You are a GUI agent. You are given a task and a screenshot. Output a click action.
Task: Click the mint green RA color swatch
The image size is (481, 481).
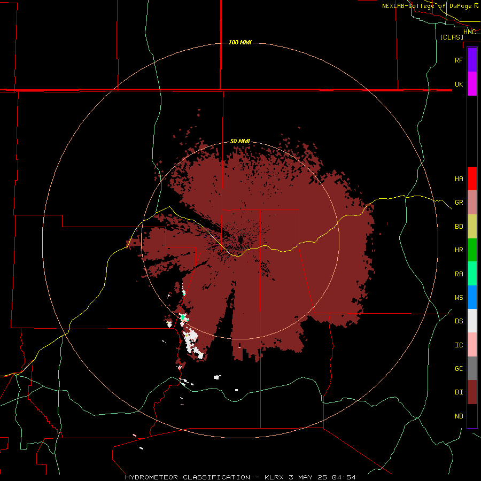click(x=472, y=274)
